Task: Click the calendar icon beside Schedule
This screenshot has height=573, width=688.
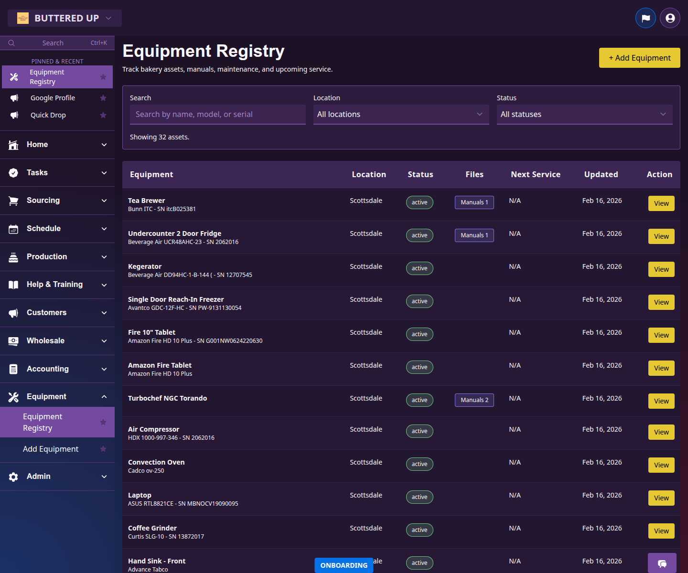Action: coord(13,228)
